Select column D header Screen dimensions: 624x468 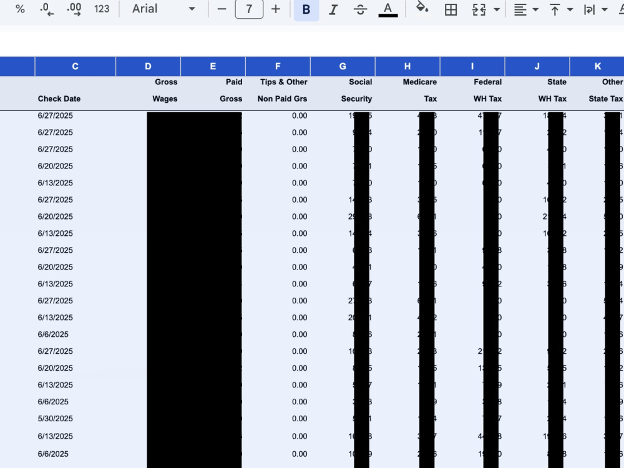coord(148,67)
